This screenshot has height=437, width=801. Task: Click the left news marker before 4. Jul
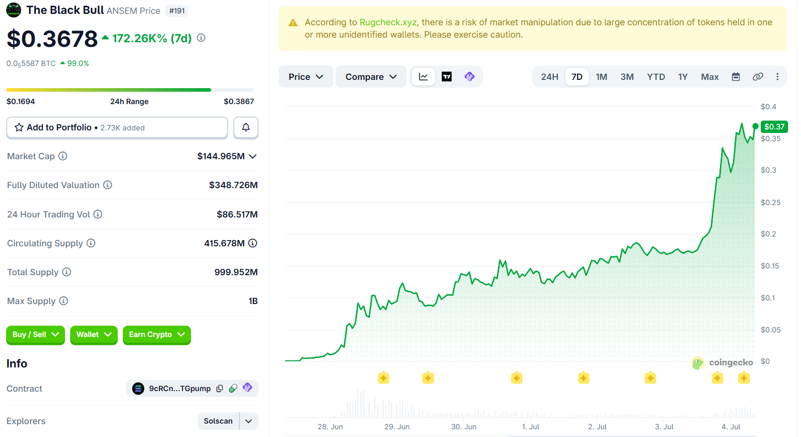pyautogui.click(x=717, y=378)
